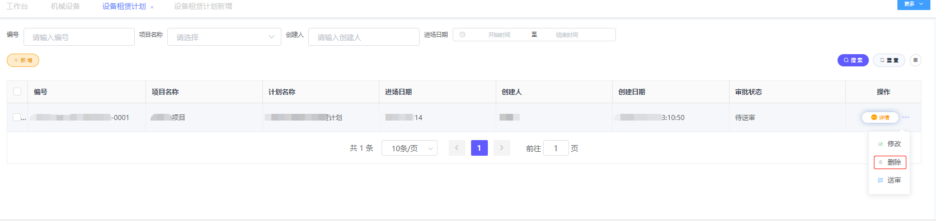Click the 新增 button
The height and width of the screenshot is (221, 936).
(x=23, y=60)
